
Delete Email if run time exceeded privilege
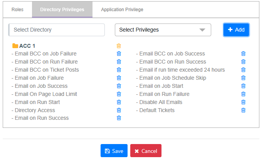click(x=243, y=70)
